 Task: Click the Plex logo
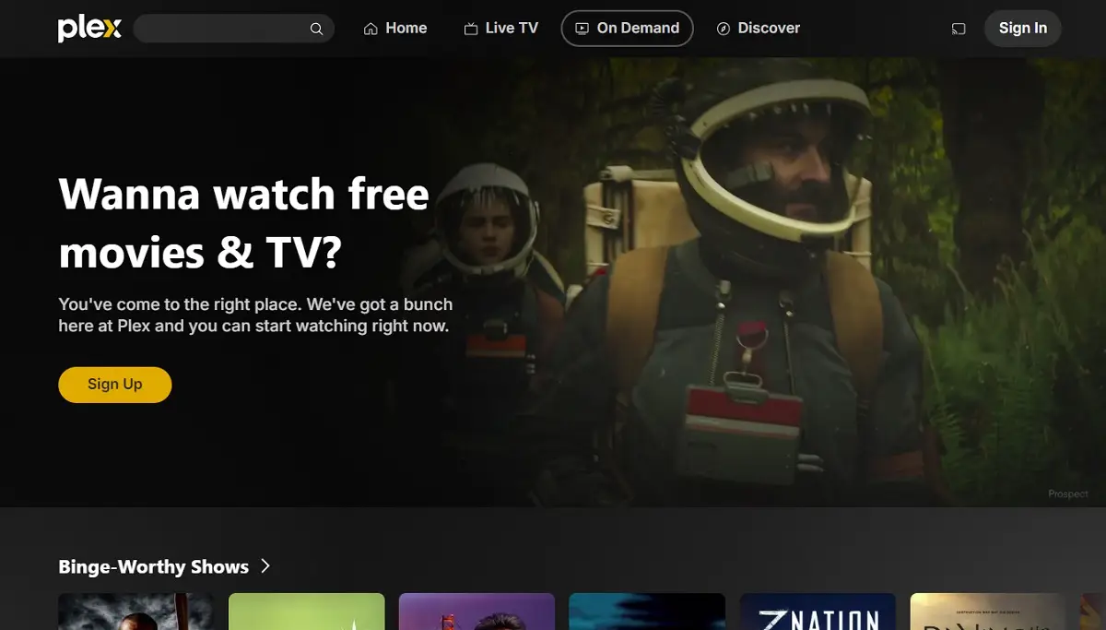pos(89,29)
